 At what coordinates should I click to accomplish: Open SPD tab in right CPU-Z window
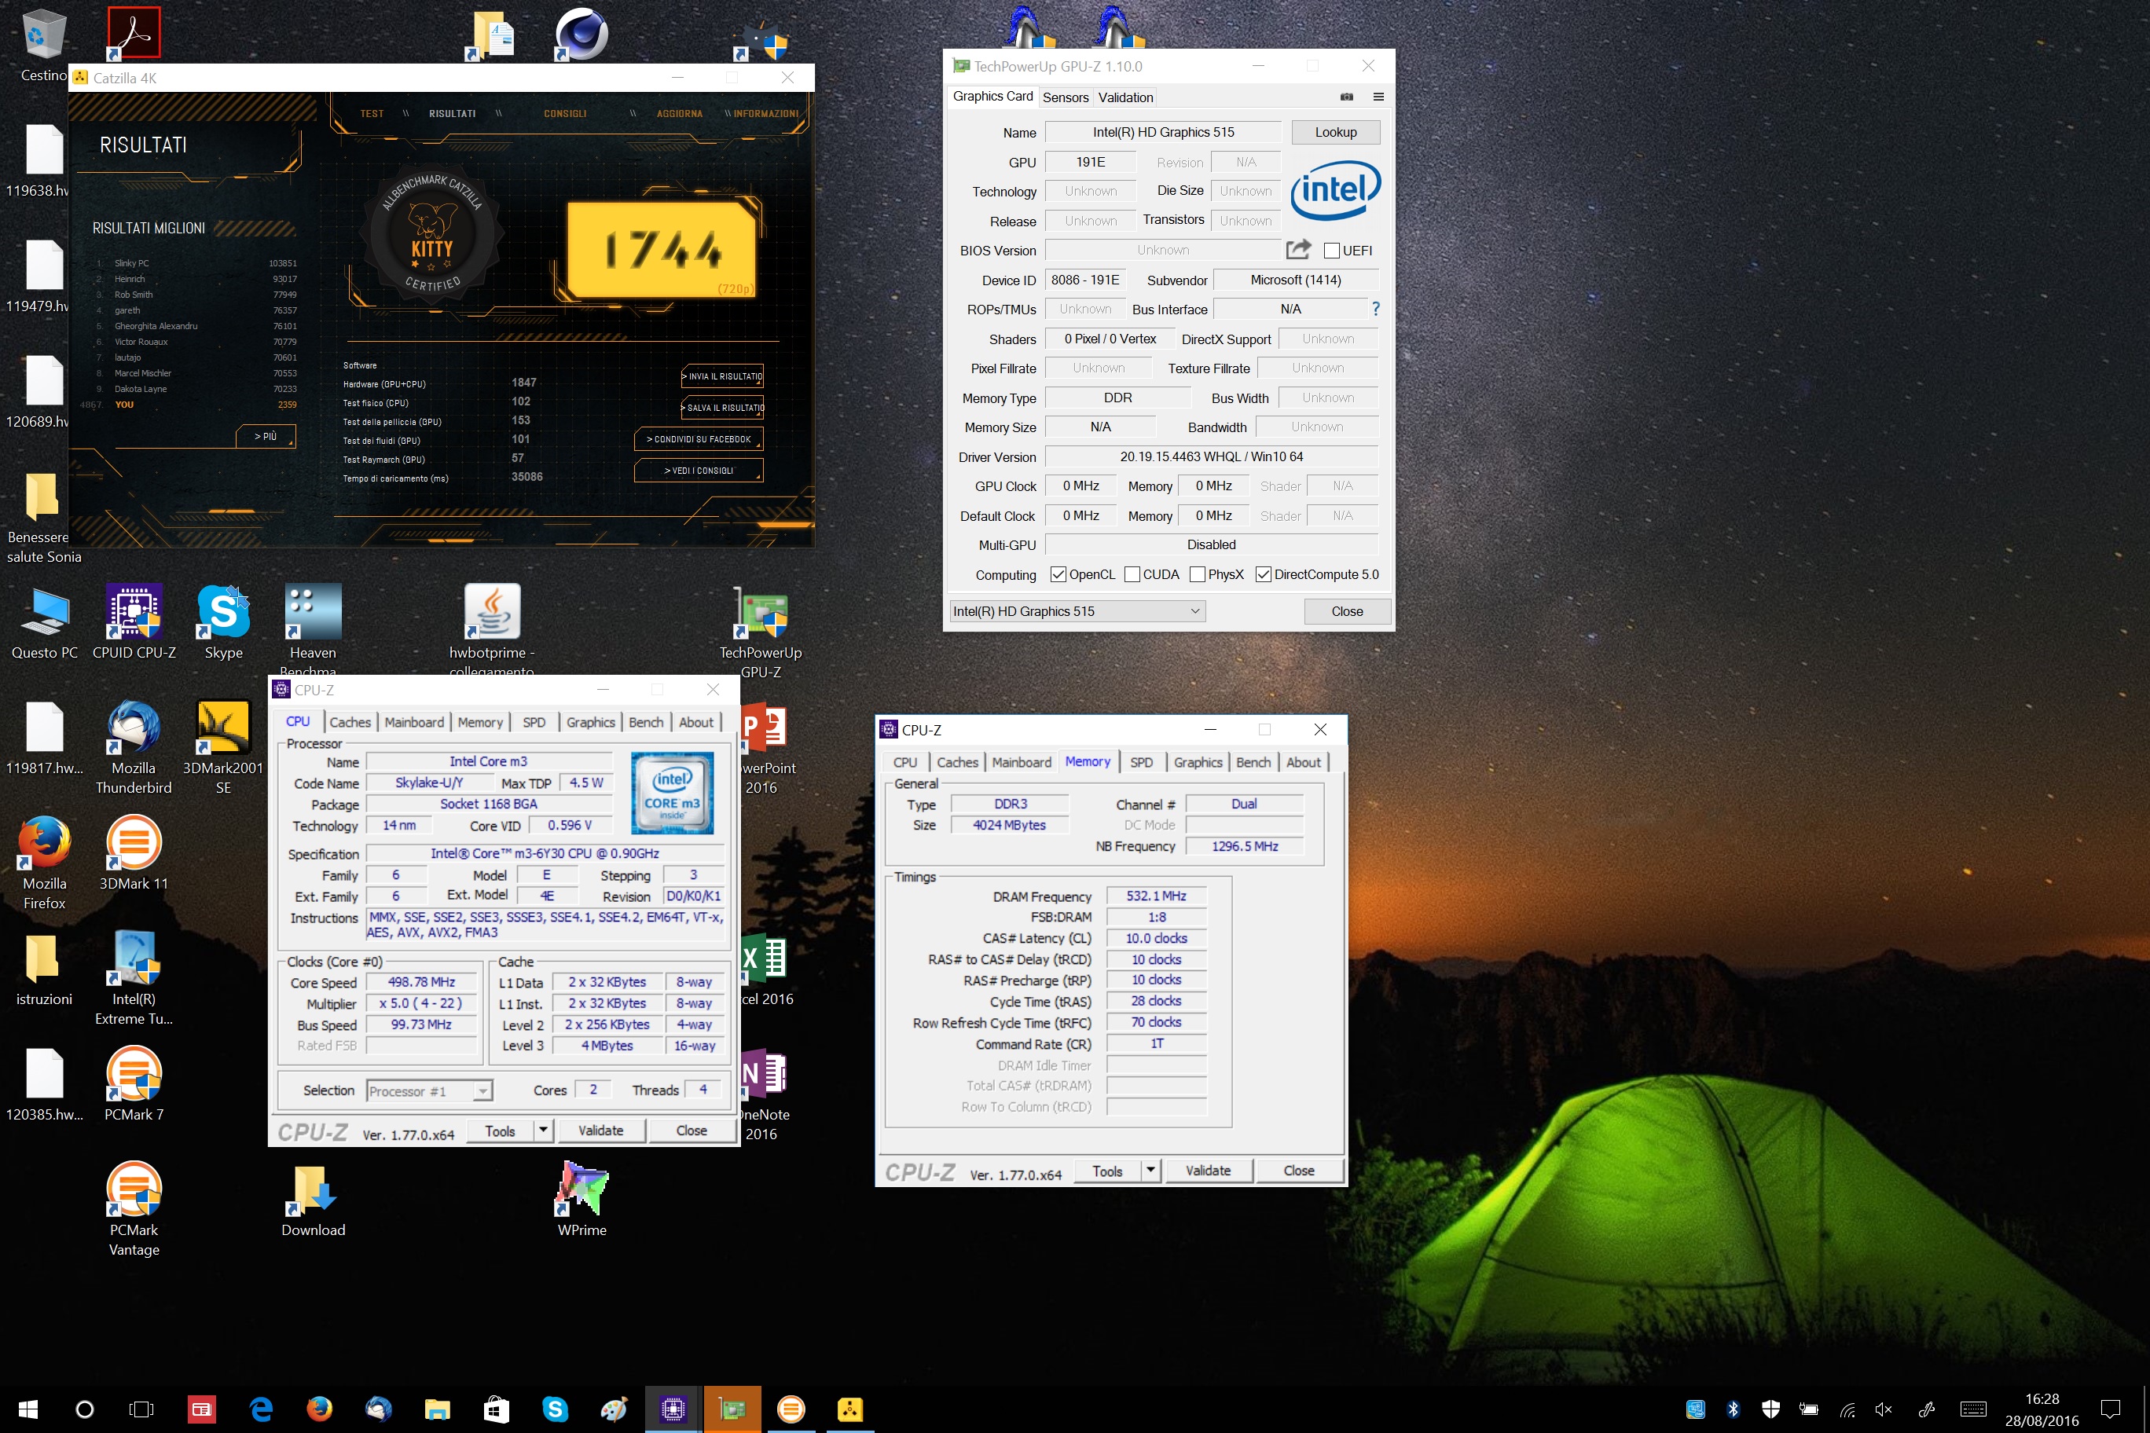1141,761
